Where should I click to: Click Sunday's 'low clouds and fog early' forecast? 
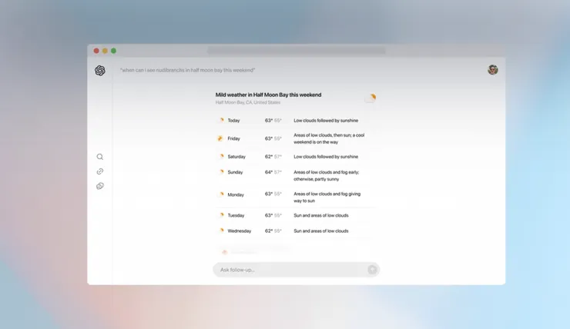point(327,175)
